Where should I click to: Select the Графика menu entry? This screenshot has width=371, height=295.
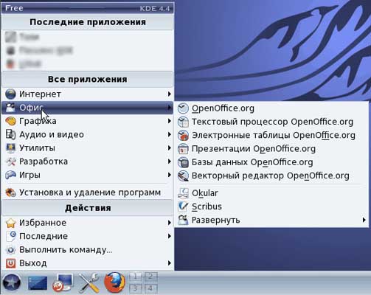tap(88, 121)
